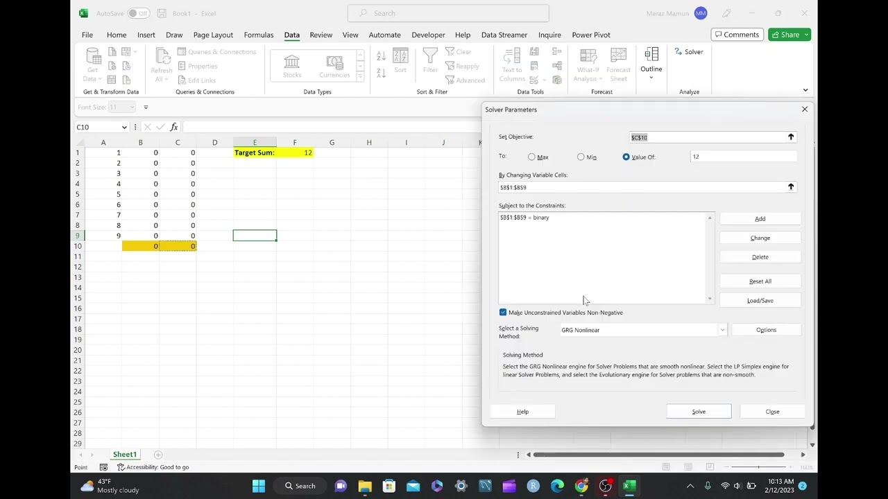This screenshot has width=888, height=499.
Task: Select the Max radio button
Action: [x=531, y=157]
